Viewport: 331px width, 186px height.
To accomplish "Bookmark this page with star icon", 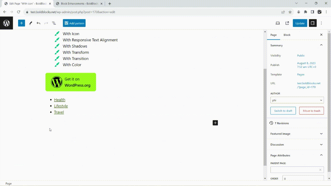I will pyautogui.click(x=290, y=12).
